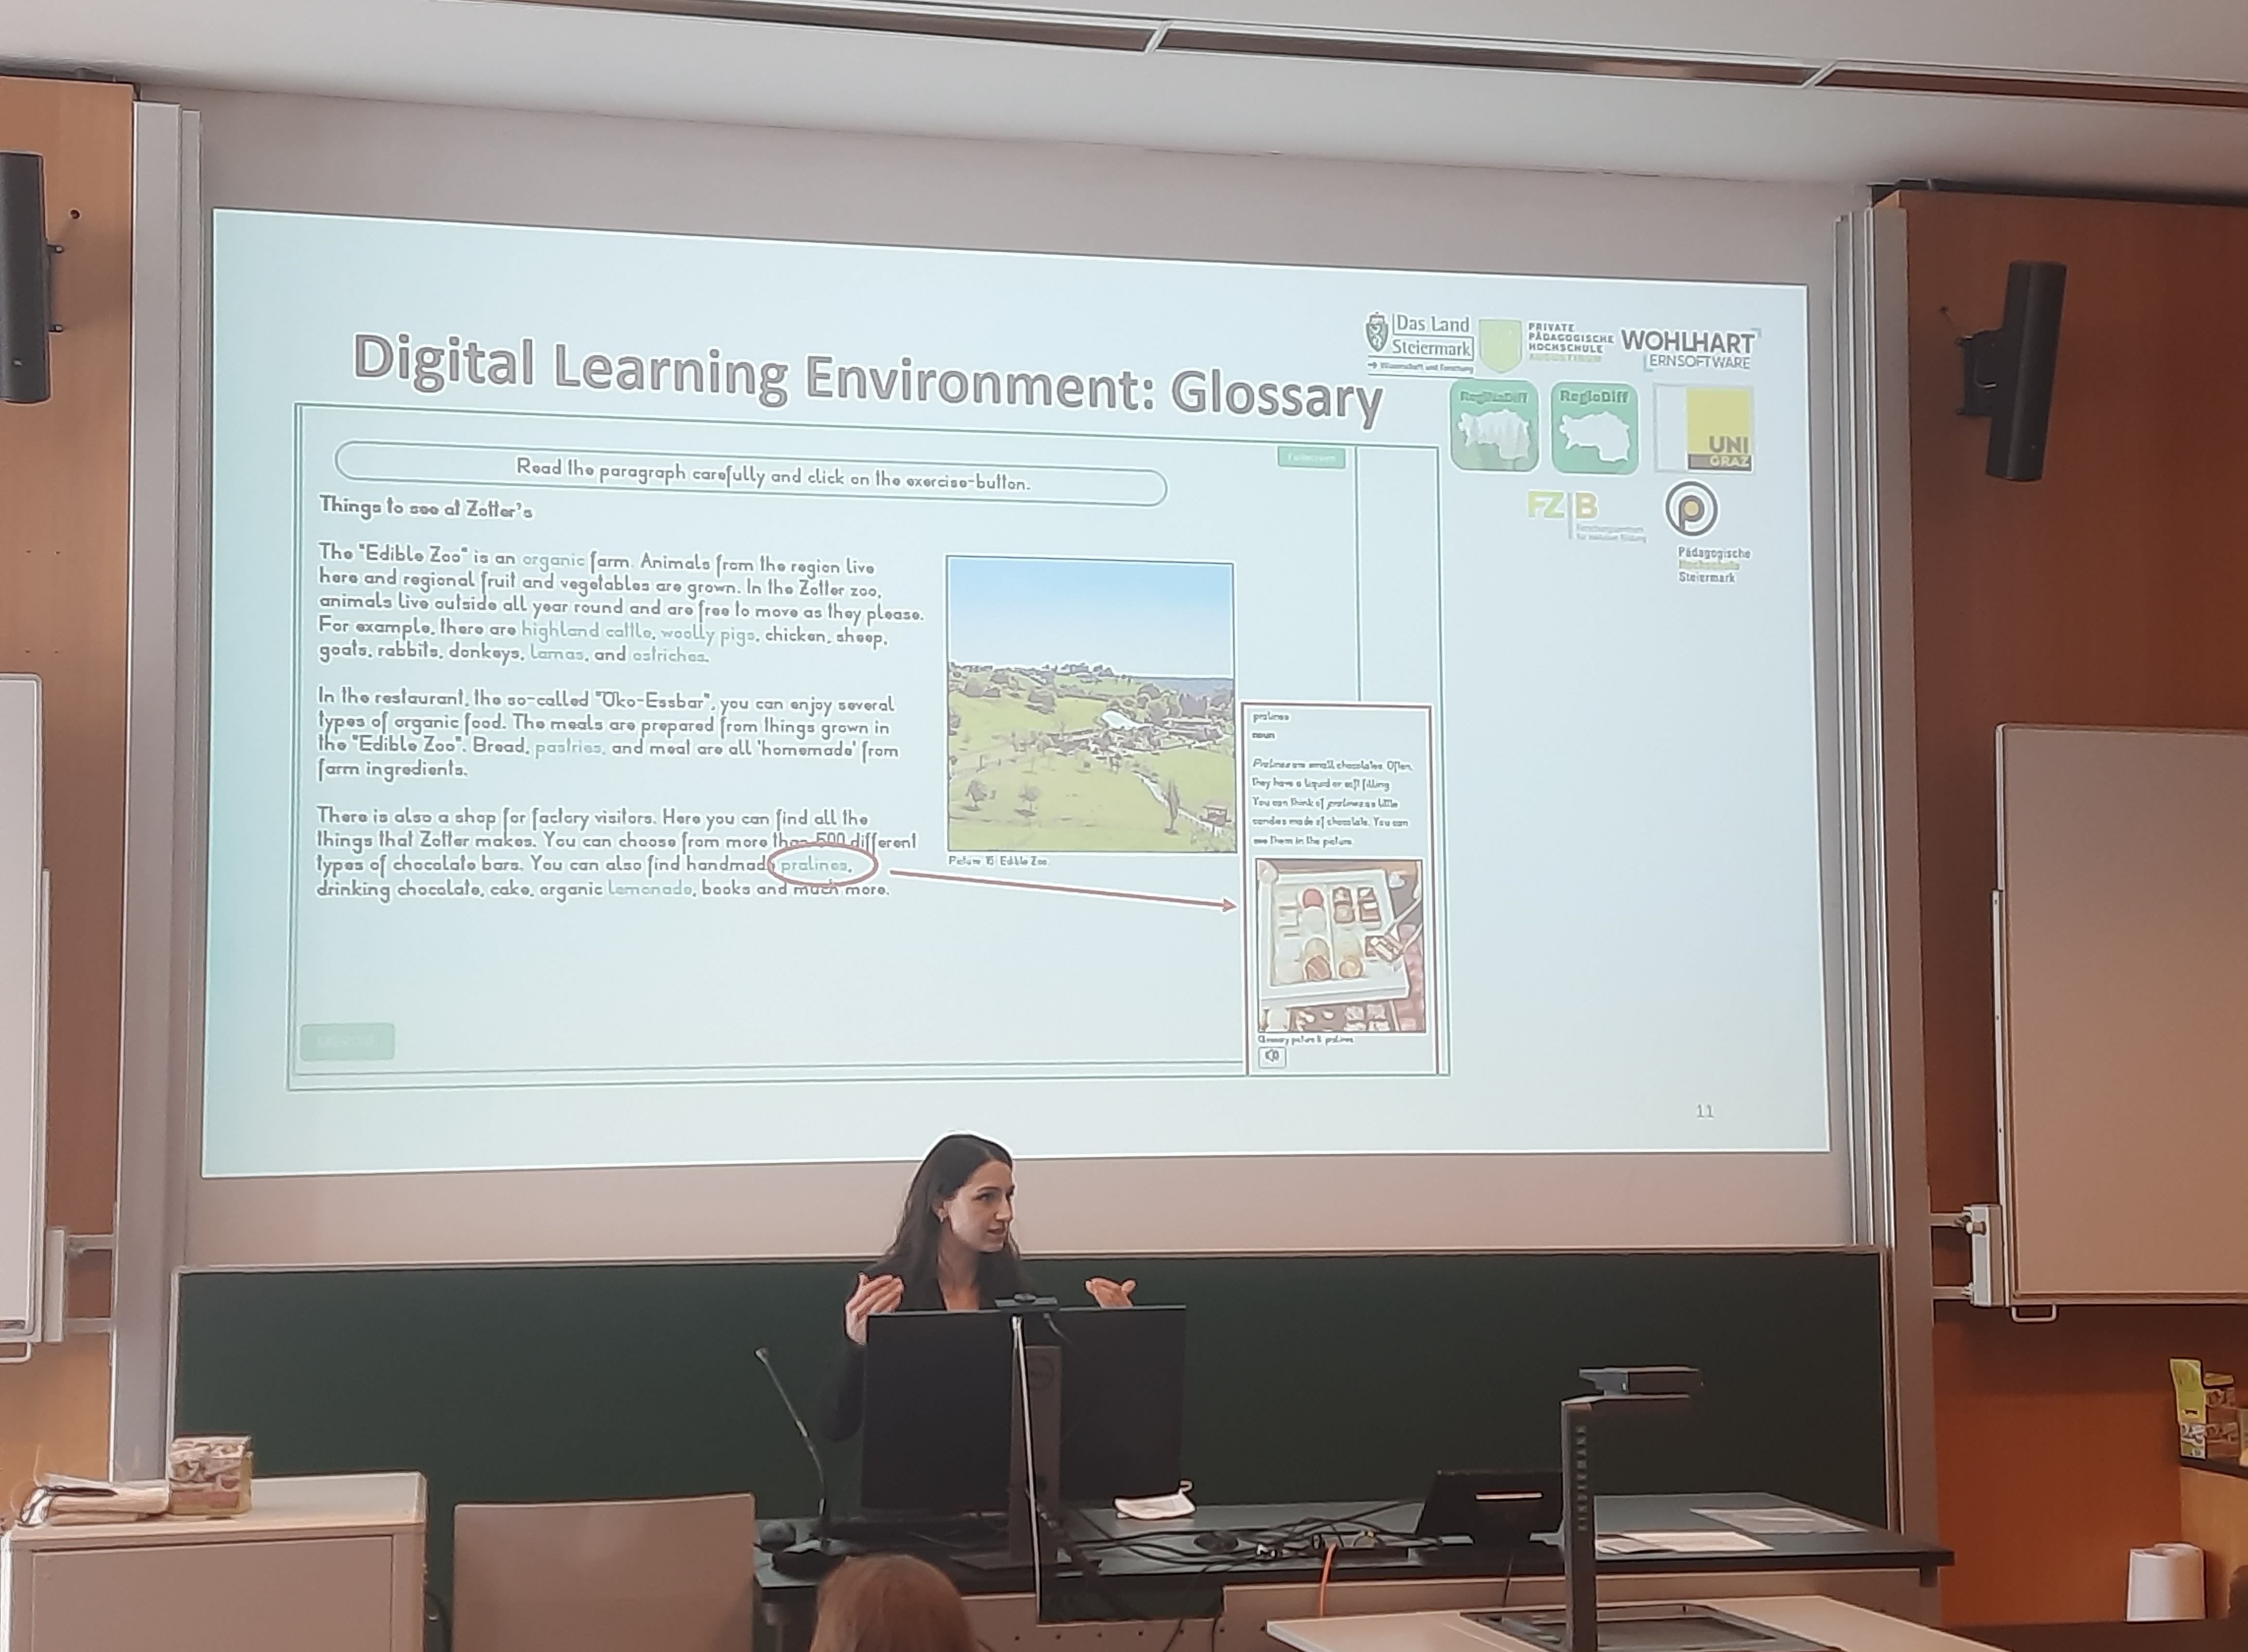The width and height of the screenshot is (2248, 1652).
Task: Click the Private Pädagogische Hochschule Augustinum logo
Action: tap(1546, 344)
